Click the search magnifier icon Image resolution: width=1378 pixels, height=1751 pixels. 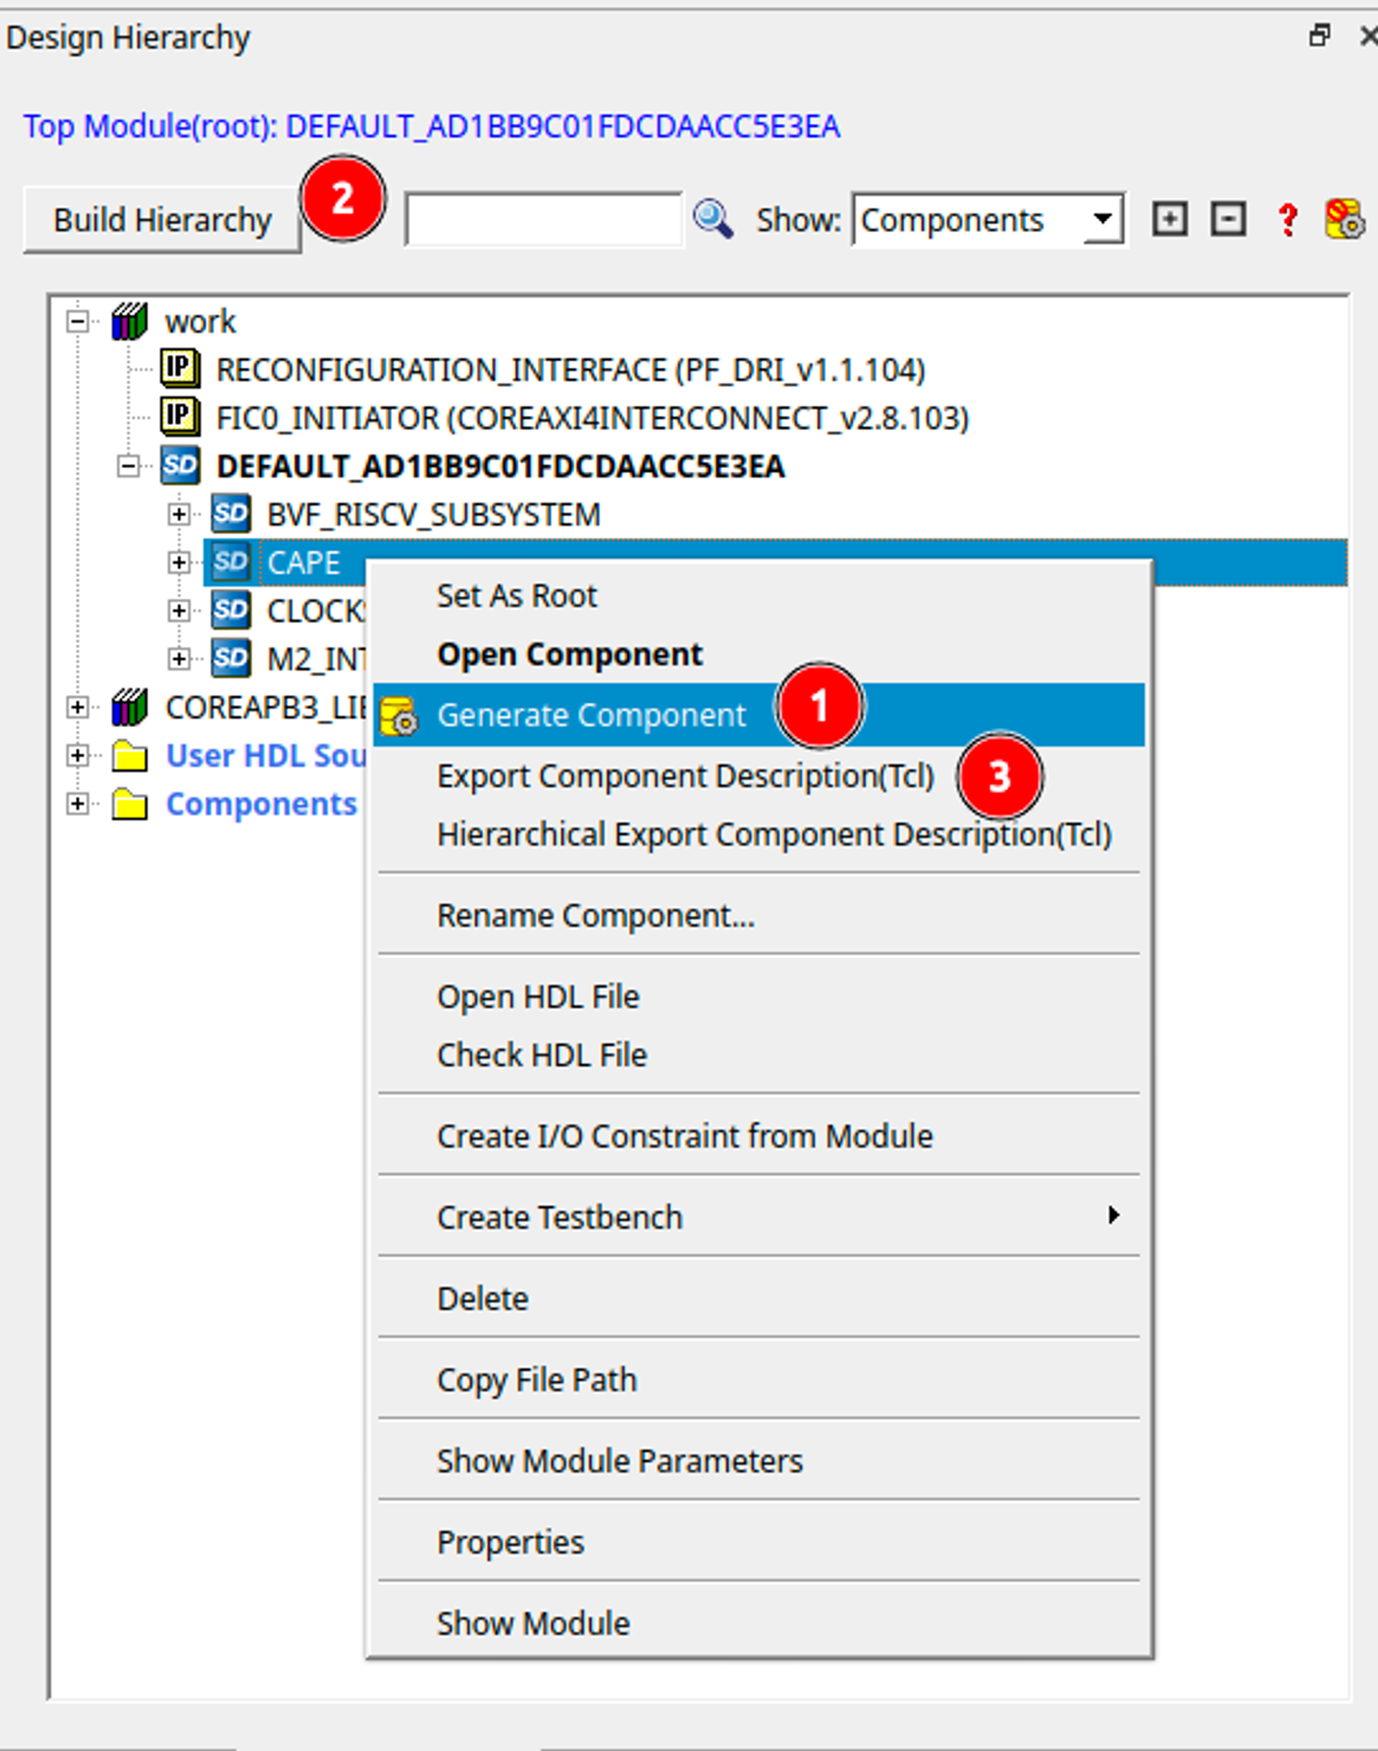[712, 218]
